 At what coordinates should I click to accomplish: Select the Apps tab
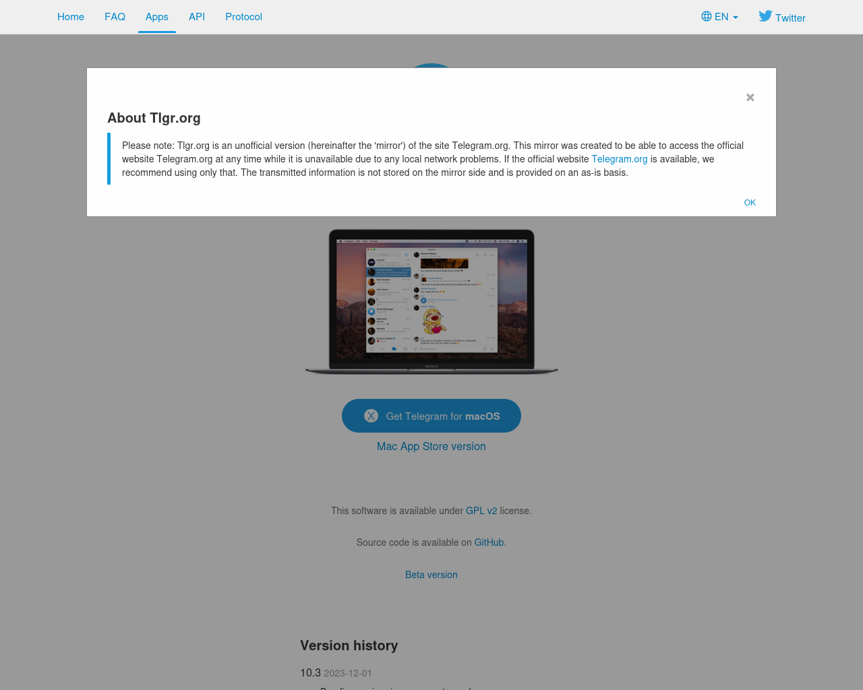click(x=157, y=17)
